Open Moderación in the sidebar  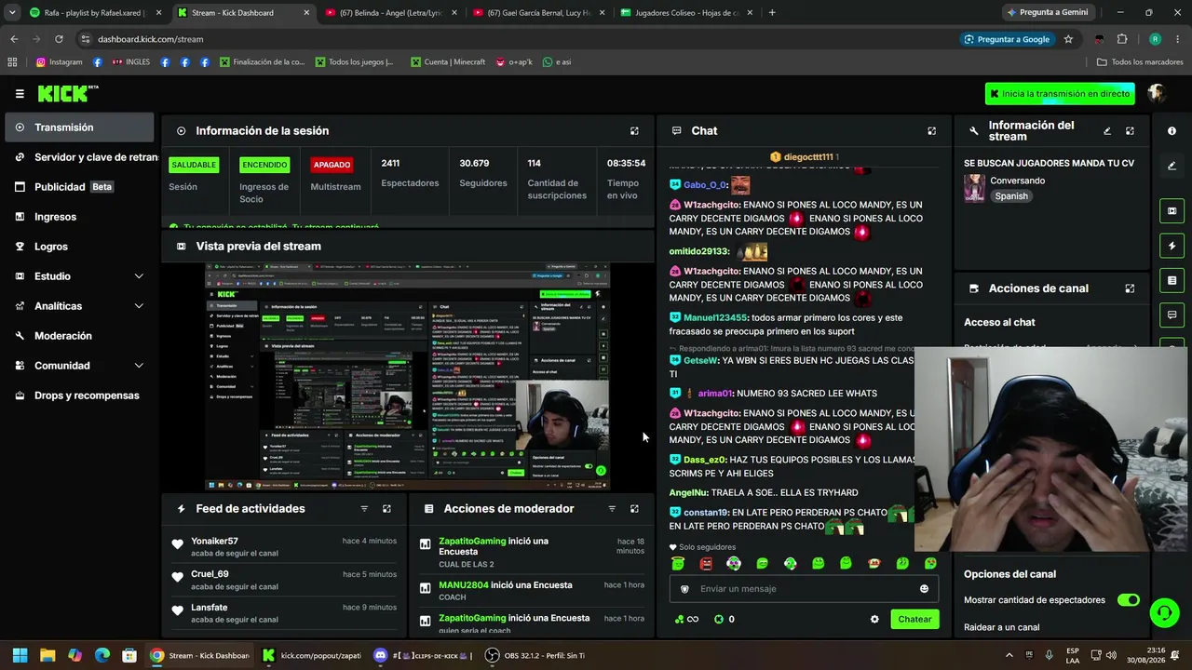click(79, 336)
